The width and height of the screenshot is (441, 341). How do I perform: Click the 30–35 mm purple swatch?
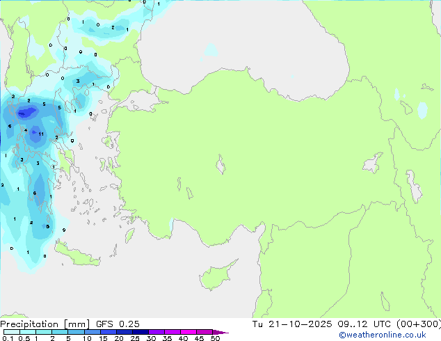coord(157,332)
